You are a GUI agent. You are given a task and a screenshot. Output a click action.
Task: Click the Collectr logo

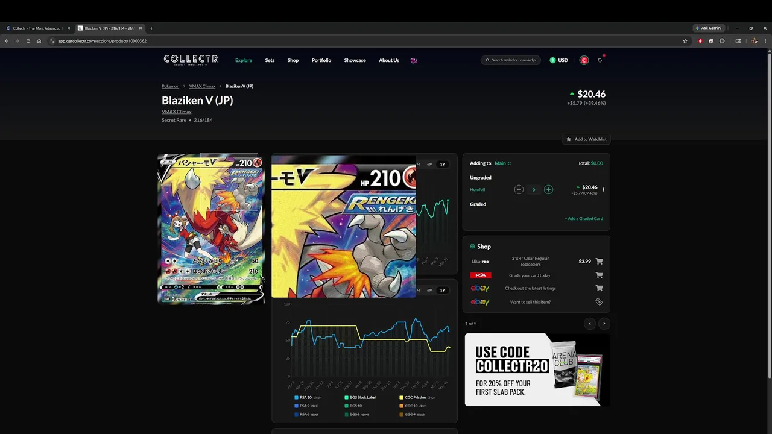point(191,60)
